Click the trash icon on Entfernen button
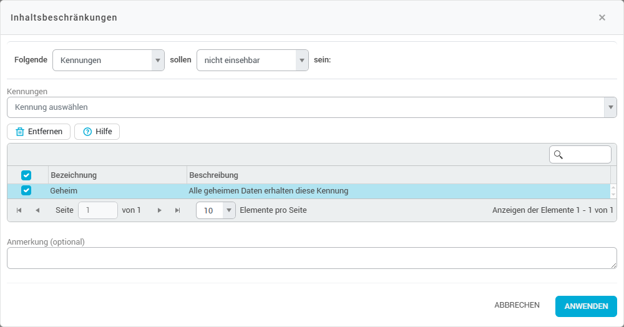The width and height of the screenshot is (624, 327). tap(20, 132)
